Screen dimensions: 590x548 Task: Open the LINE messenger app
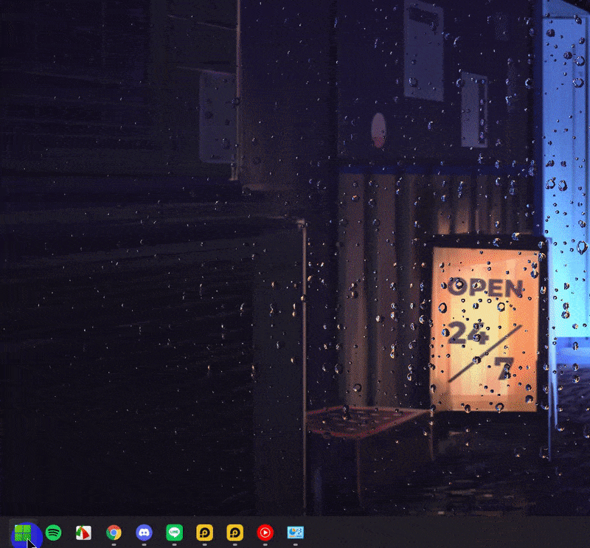pos(174,533)
